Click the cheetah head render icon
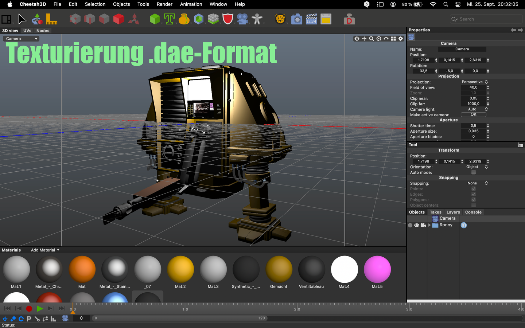 (x=280, y=19)
